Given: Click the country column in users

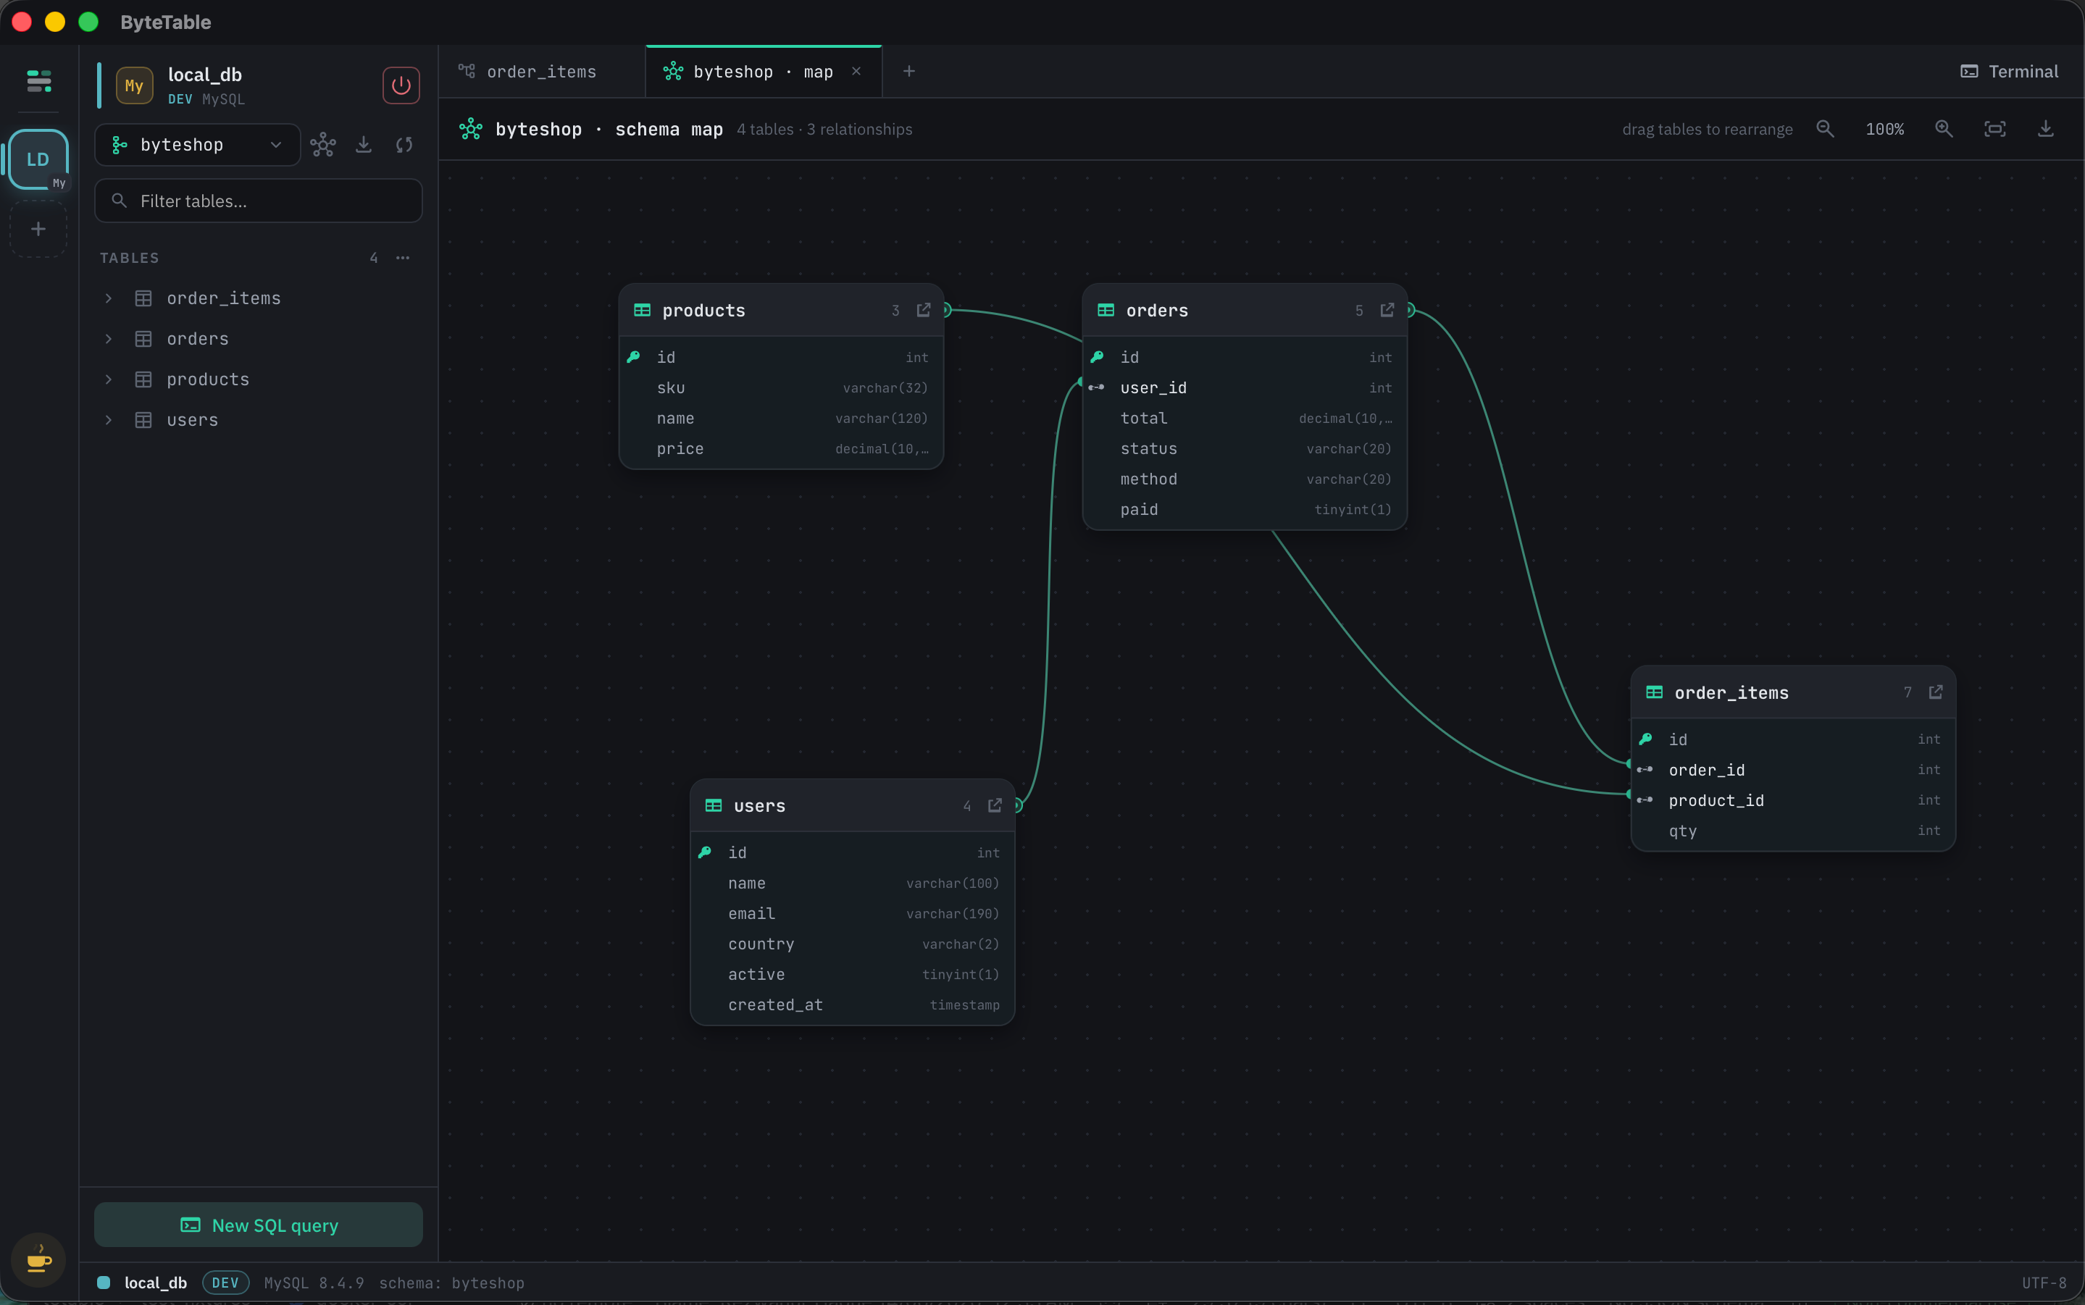Looking at the screenshot, I should 852,944.
